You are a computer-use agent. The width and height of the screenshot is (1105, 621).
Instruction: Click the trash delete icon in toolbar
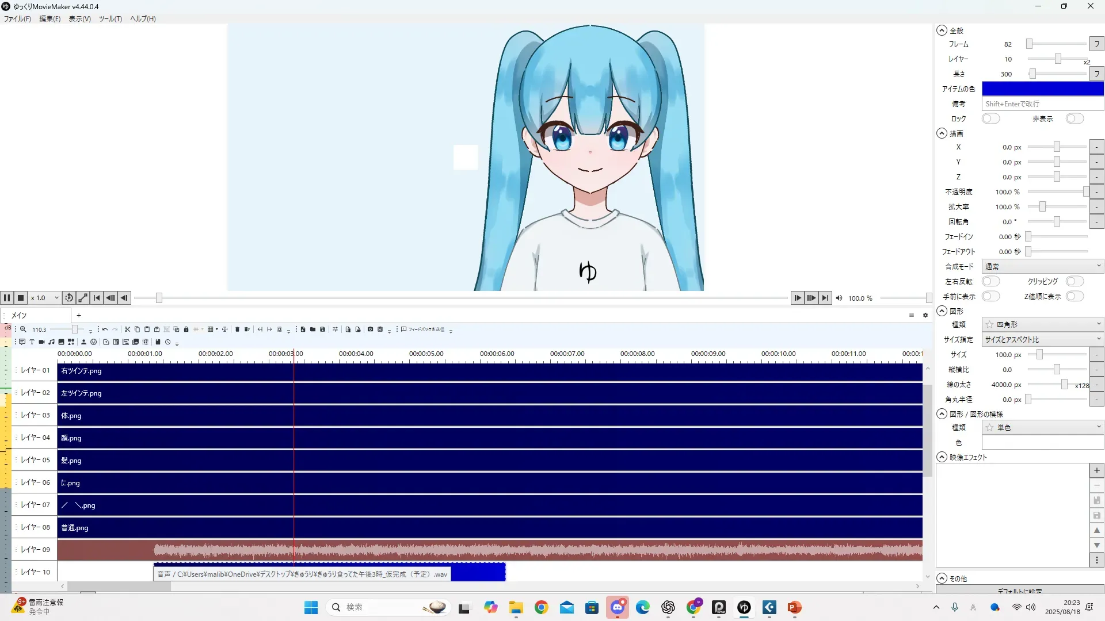coord(237,329)
